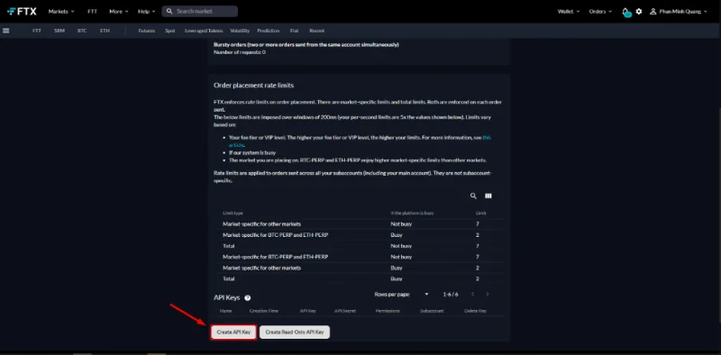Focus the Search market field
Image resolution: width=721 pixels, height=355 pixels.
199,12
